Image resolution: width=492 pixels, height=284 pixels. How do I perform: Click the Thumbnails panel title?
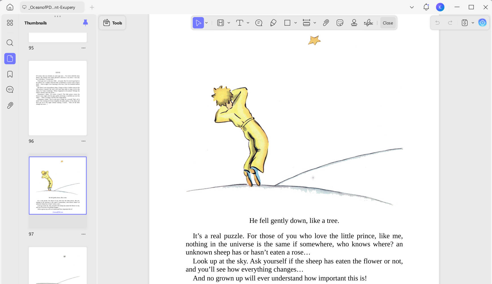[x=36, y=23]
